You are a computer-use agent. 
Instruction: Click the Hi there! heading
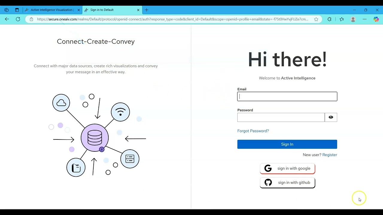pyautogui.click(x=287, y=59)
